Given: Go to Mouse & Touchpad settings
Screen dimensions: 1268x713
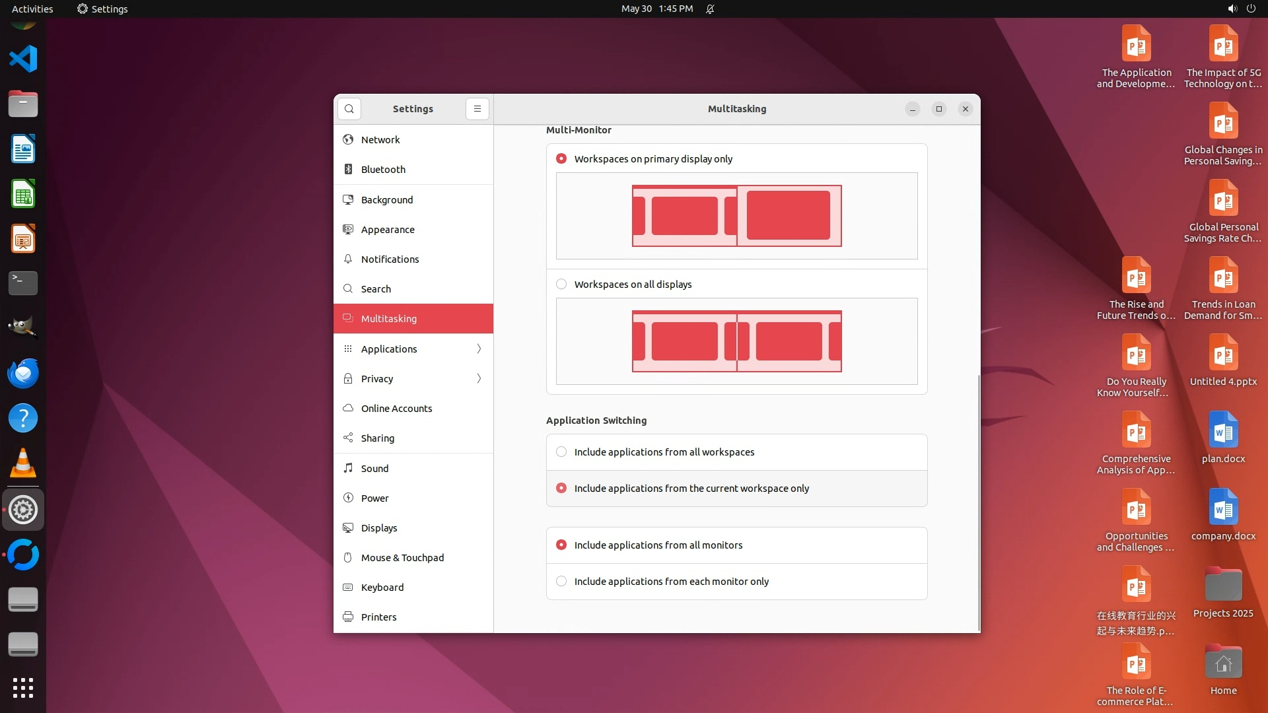Looking at the screenshot, I should (402, 558).
